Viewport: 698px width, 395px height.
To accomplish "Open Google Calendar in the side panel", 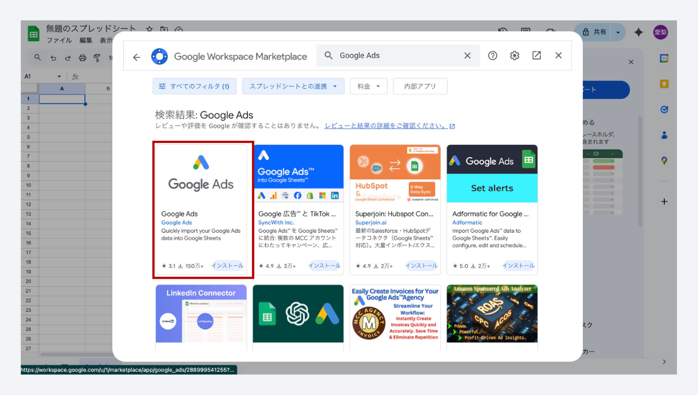I will [x=664, y=58].
